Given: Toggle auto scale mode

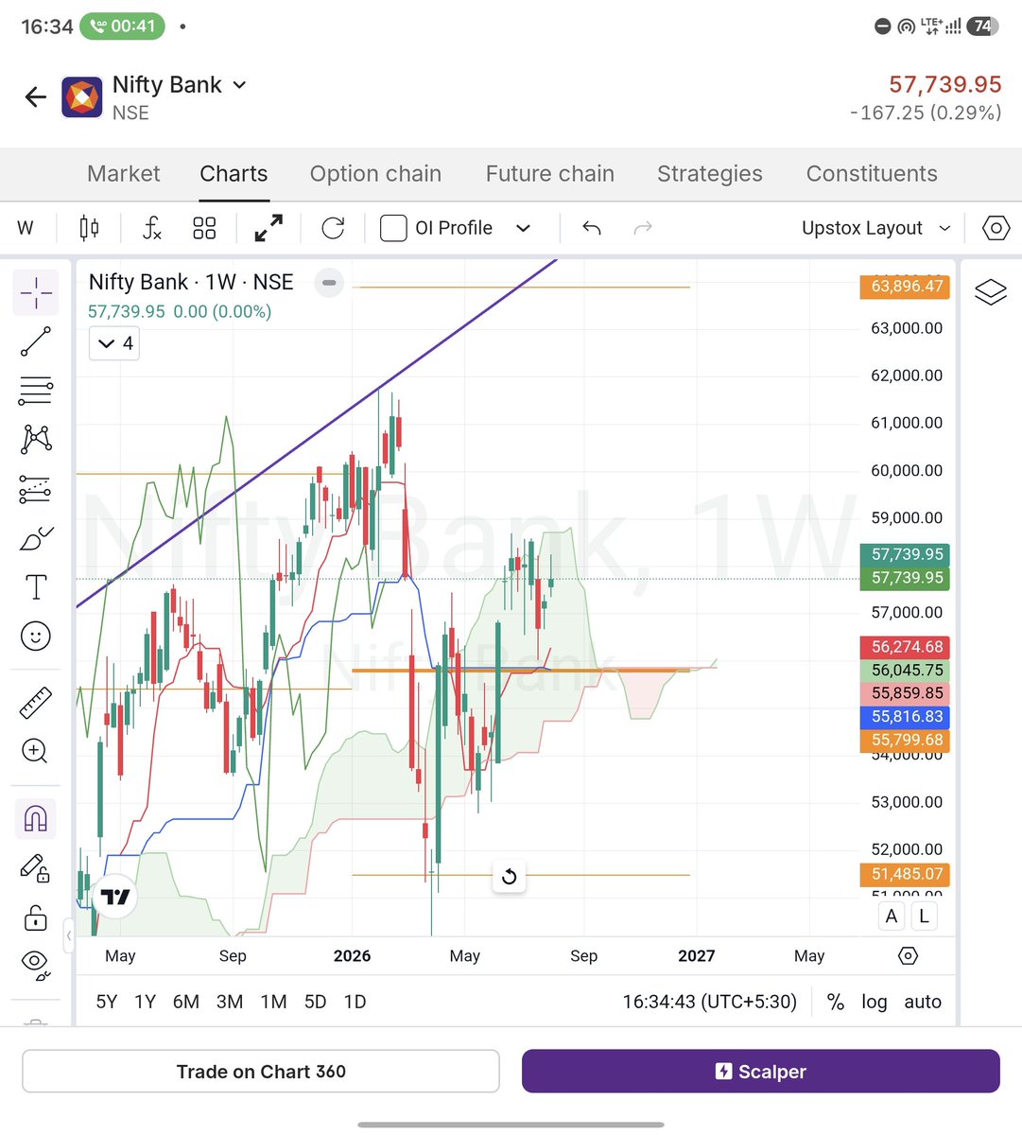Looking at the screenshot, I should [x=923, y=1002].
